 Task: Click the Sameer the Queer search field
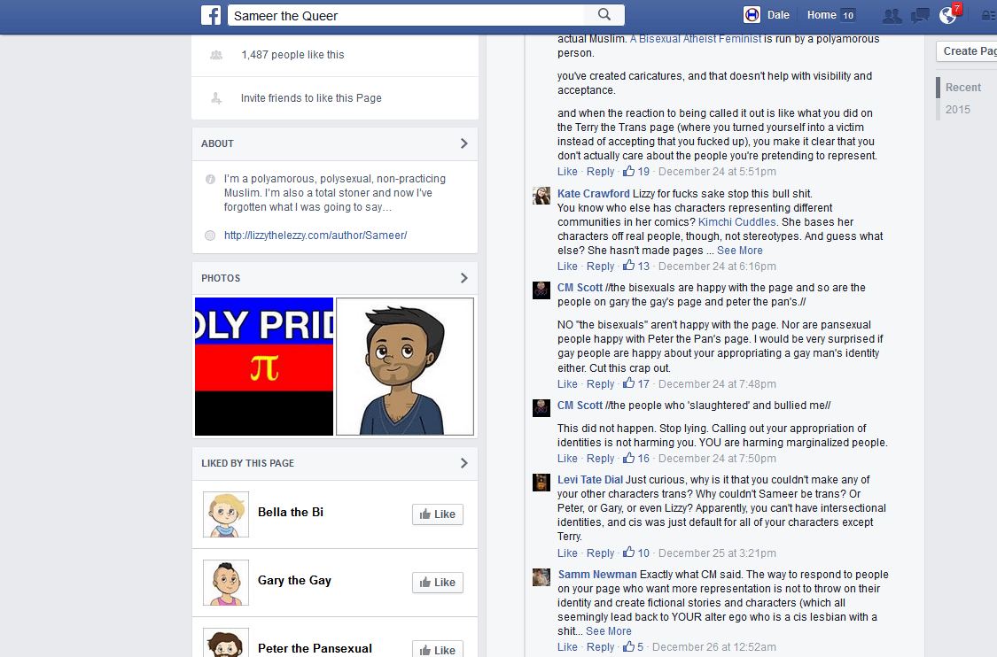(407, 15)
